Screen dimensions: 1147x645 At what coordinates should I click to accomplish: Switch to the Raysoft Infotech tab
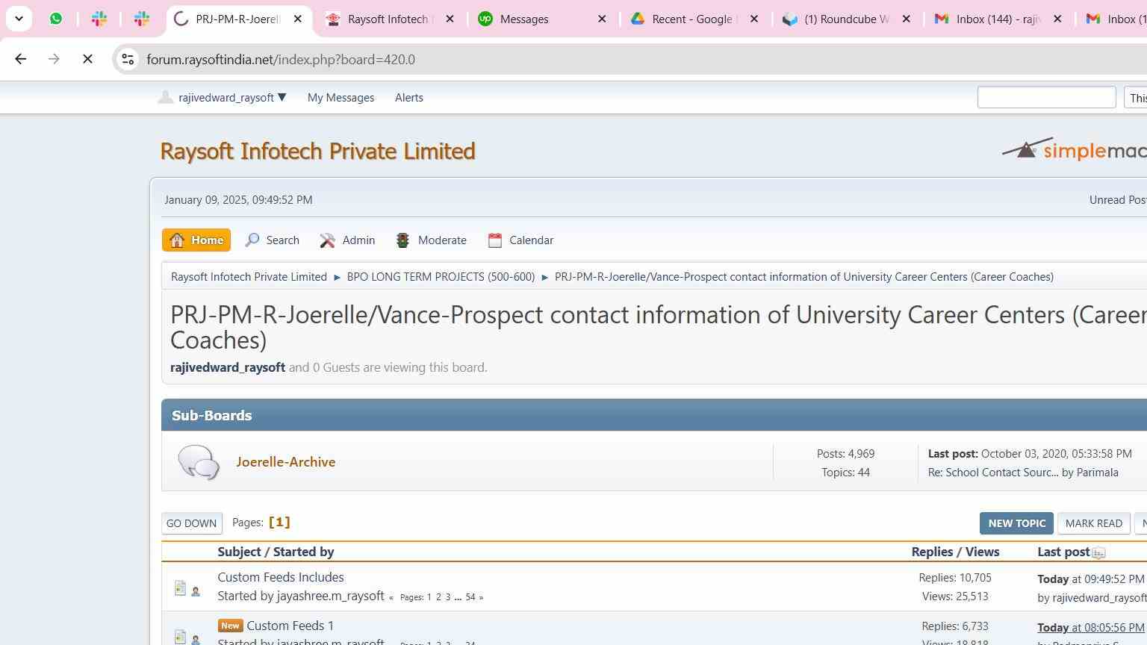click(x=389, y=19)
